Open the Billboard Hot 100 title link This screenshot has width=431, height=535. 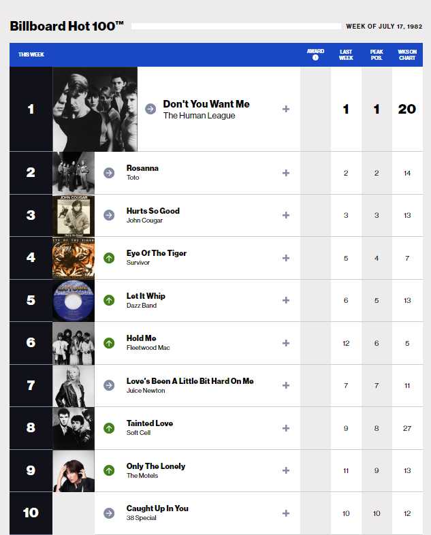pyautogui.click(x=67, y=27)
